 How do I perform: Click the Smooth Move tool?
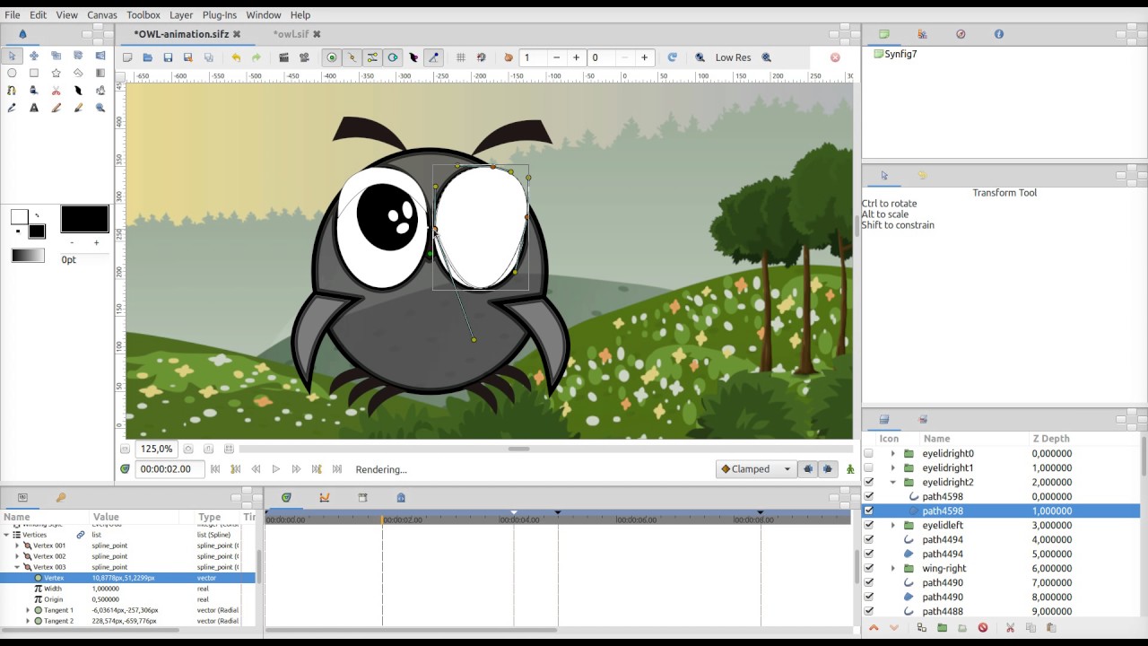tap(34, 56)
